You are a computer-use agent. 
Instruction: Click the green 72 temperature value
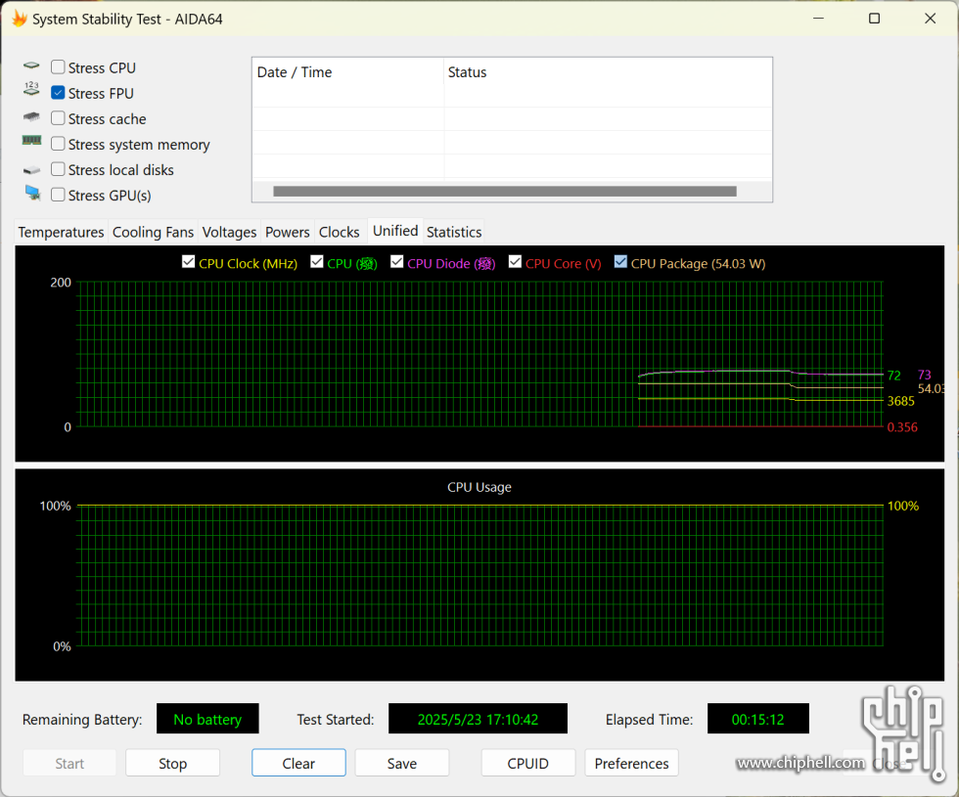click(894, 376)
